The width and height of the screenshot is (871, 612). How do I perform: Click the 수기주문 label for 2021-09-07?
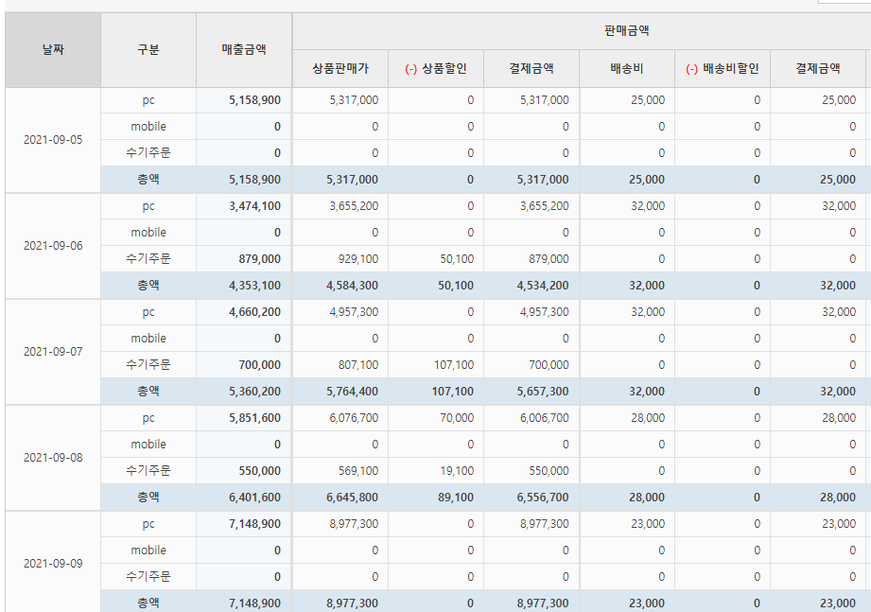pyautogui.click(x=148, y=365)
